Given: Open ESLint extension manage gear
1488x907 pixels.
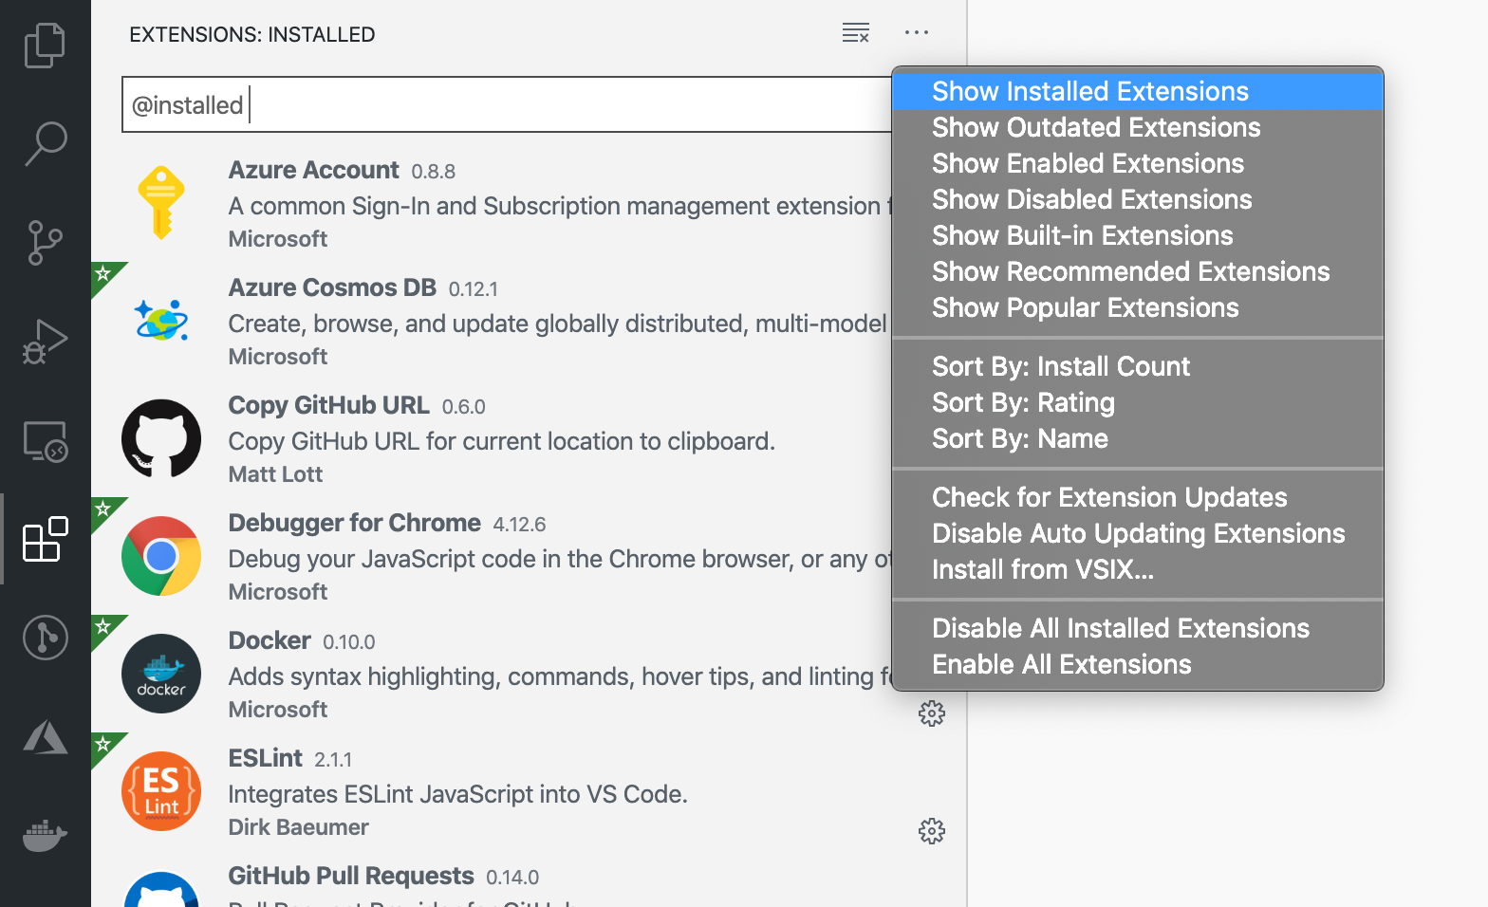Looking at the screenshot, I should coord(931,831).
